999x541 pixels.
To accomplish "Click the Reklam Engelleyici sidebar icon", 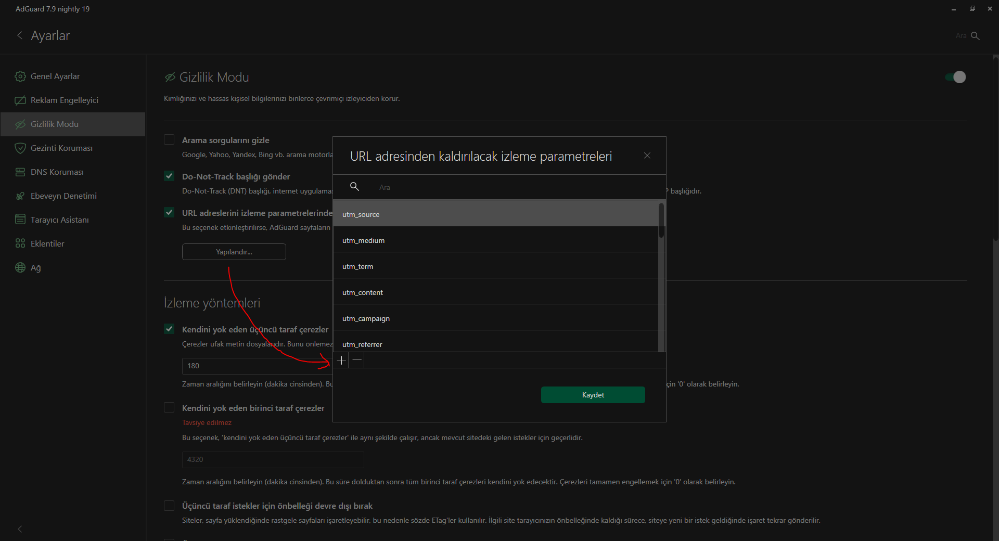I will click(x=20, y=100).
